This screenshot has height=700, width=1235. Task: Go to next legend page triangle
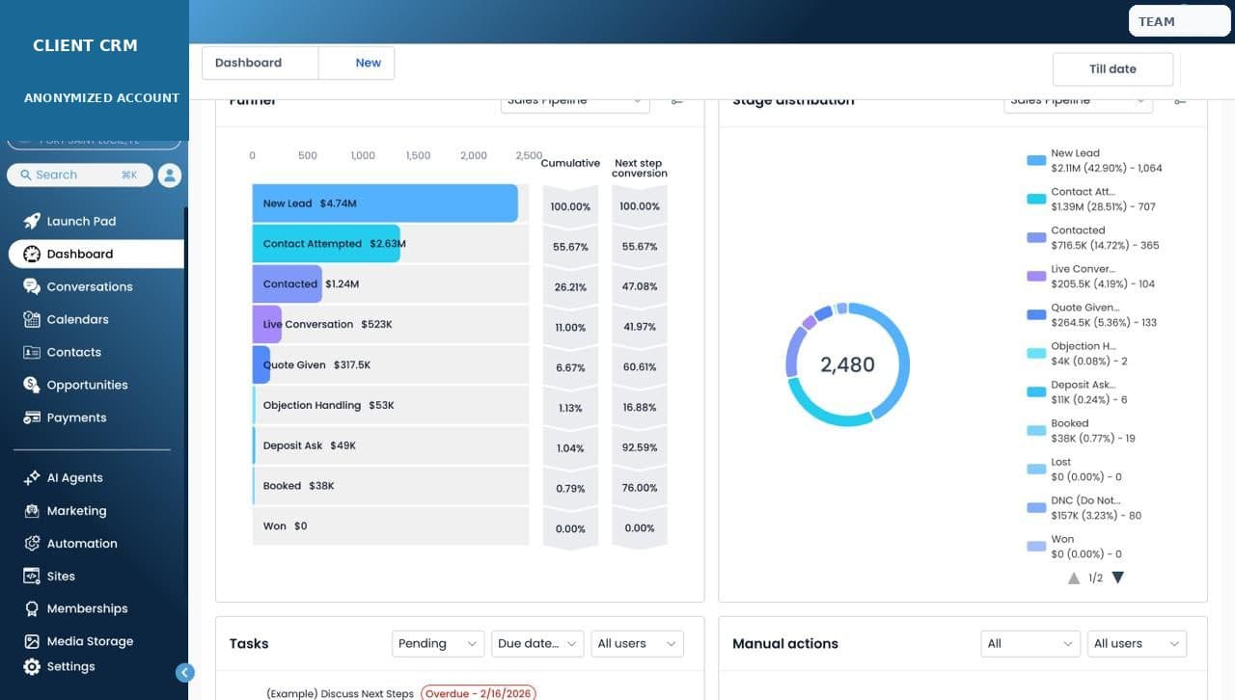click(1118, 578)
